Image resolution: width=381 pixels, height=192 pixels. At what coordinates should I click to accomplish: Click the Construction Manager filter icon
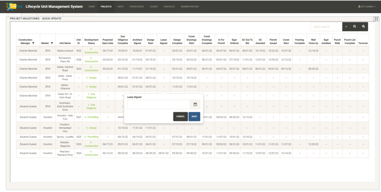[33, 43]
